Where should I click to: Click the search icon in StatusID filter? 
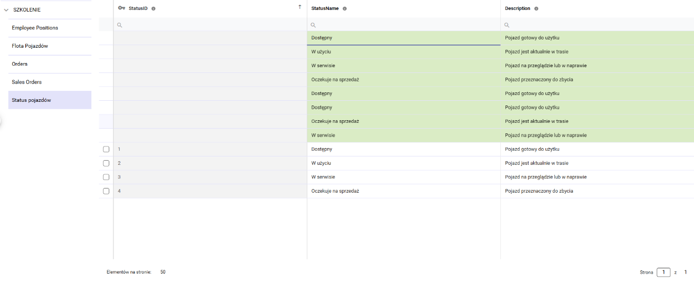120,25
